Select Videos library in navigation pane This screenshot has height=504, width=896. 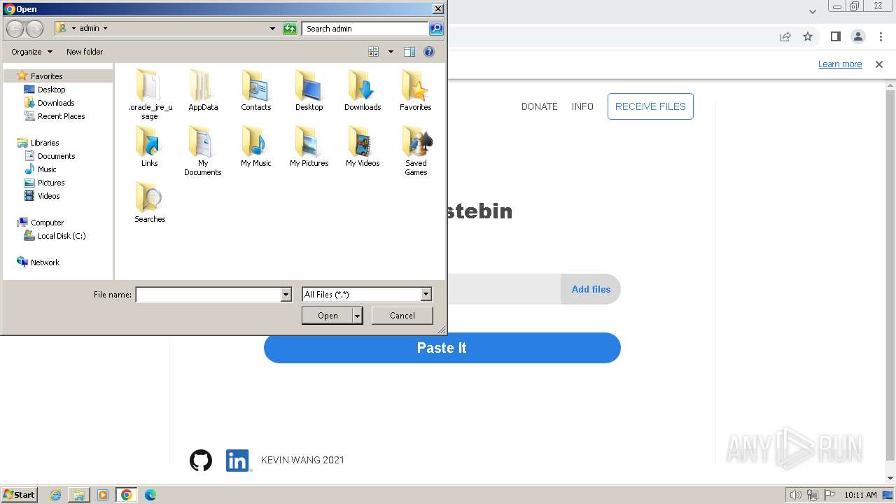(48, 196)
